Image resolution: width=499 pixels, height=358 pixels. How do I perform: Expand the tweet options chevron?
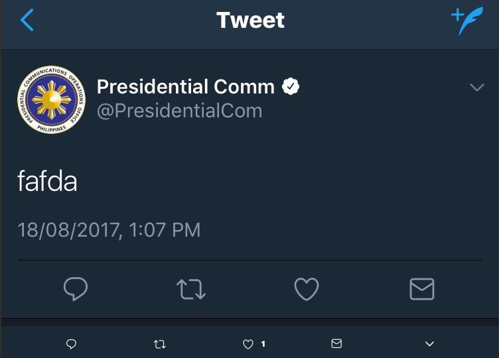(x=476, y=88)
